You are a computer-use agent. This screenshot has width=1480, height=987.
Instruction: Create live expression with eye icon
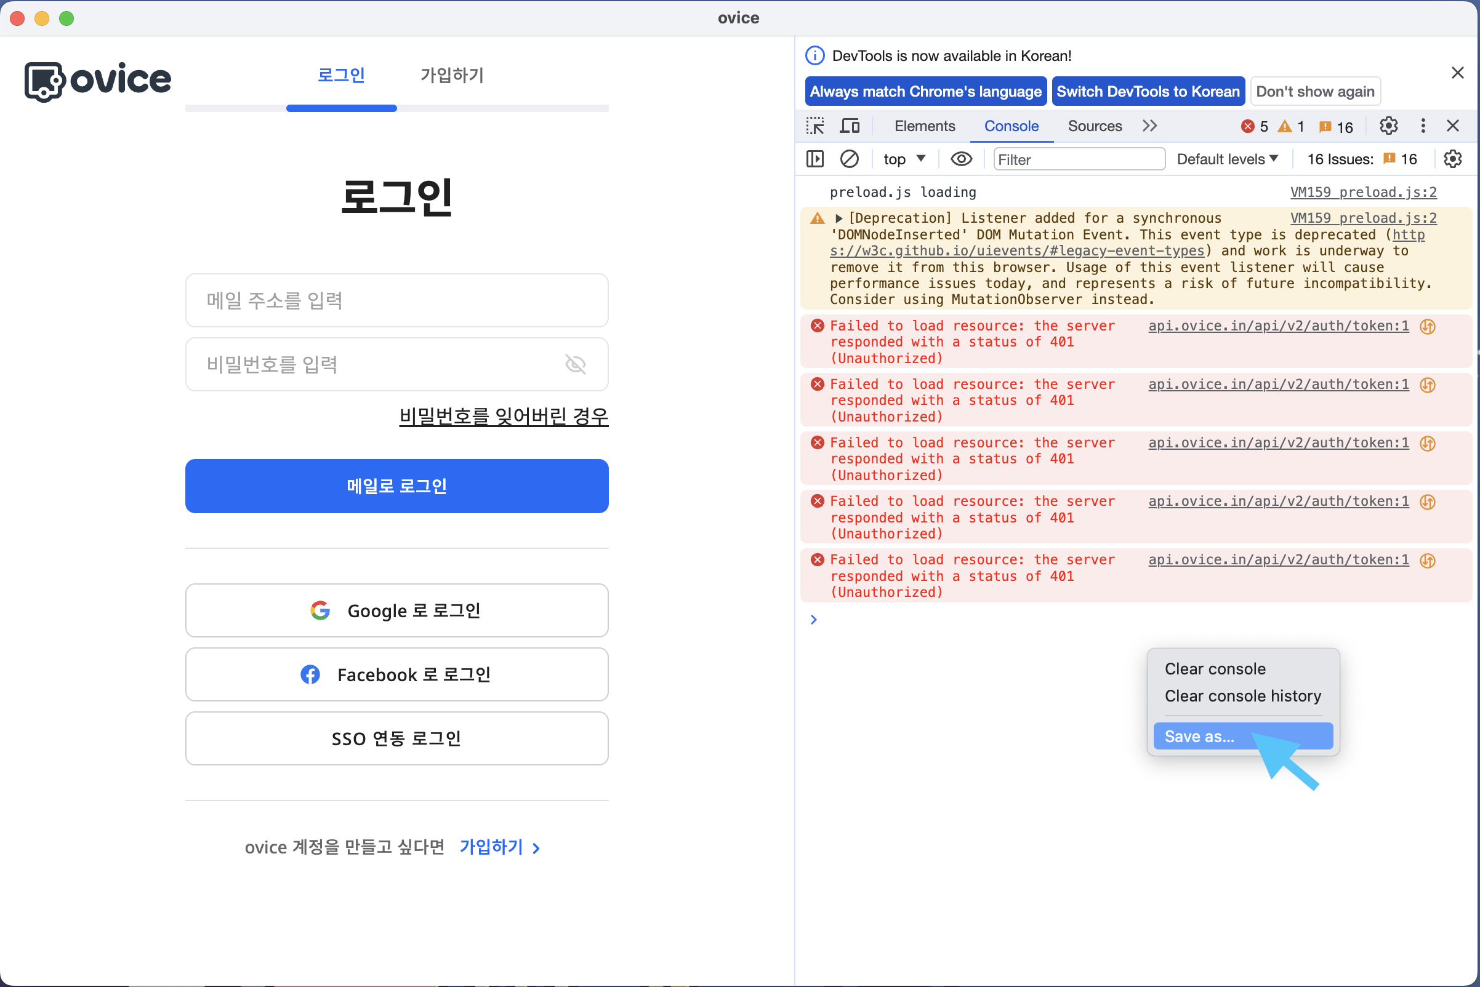(961, 159)
